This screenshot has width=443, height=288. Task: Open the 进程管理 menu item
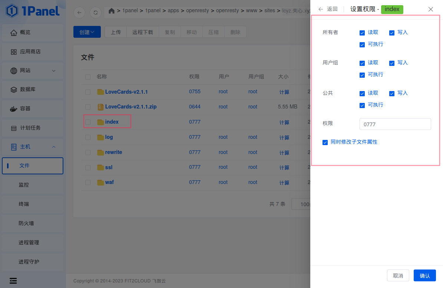(x=33, y=242)
